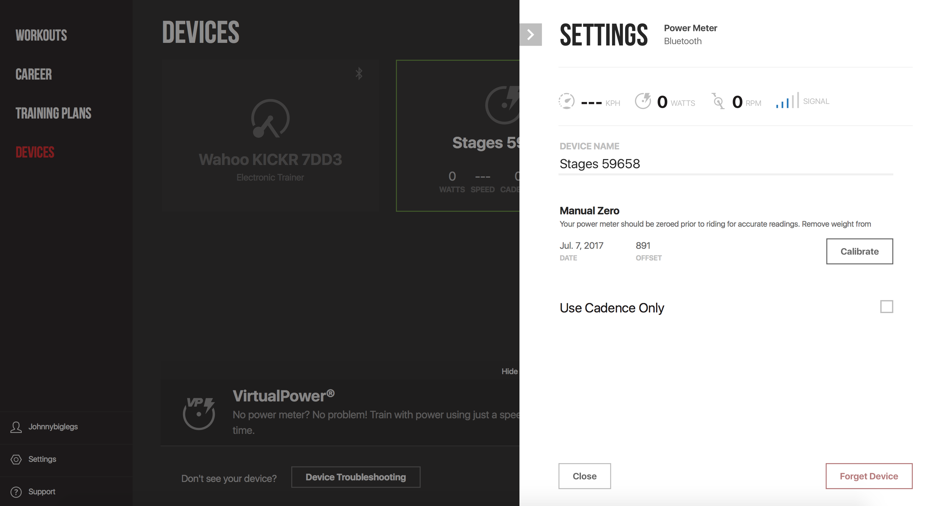Click the VirtualPower heading

point(284,396)
